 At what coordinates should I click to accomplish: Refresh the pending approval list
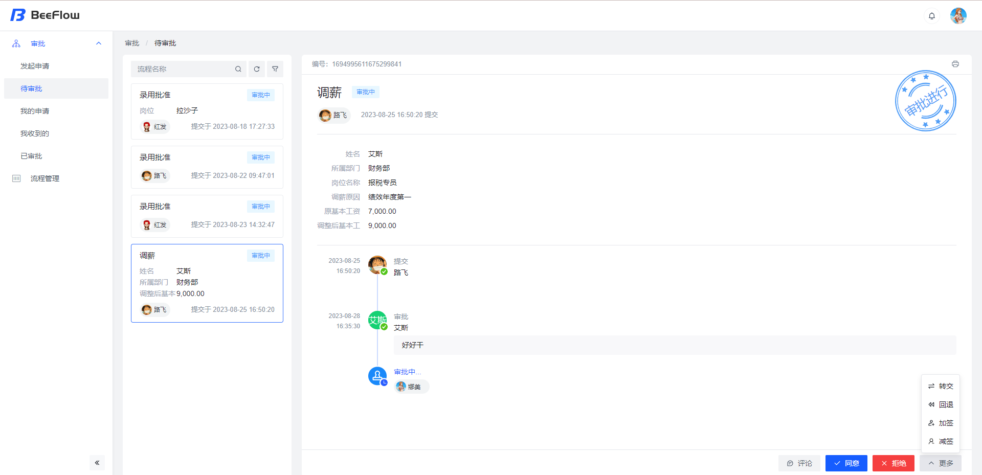pos(256,69)
